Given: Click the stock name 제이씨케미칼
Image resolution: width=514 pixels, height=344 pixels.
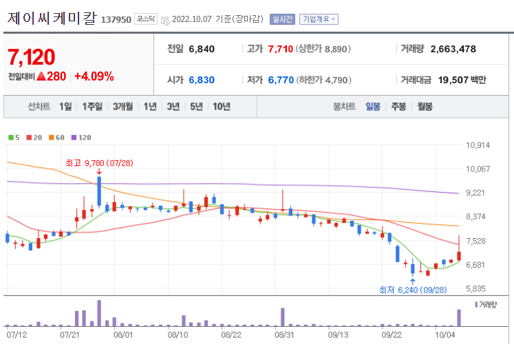Looking at the screenshot, I should [x=52, y=18].
